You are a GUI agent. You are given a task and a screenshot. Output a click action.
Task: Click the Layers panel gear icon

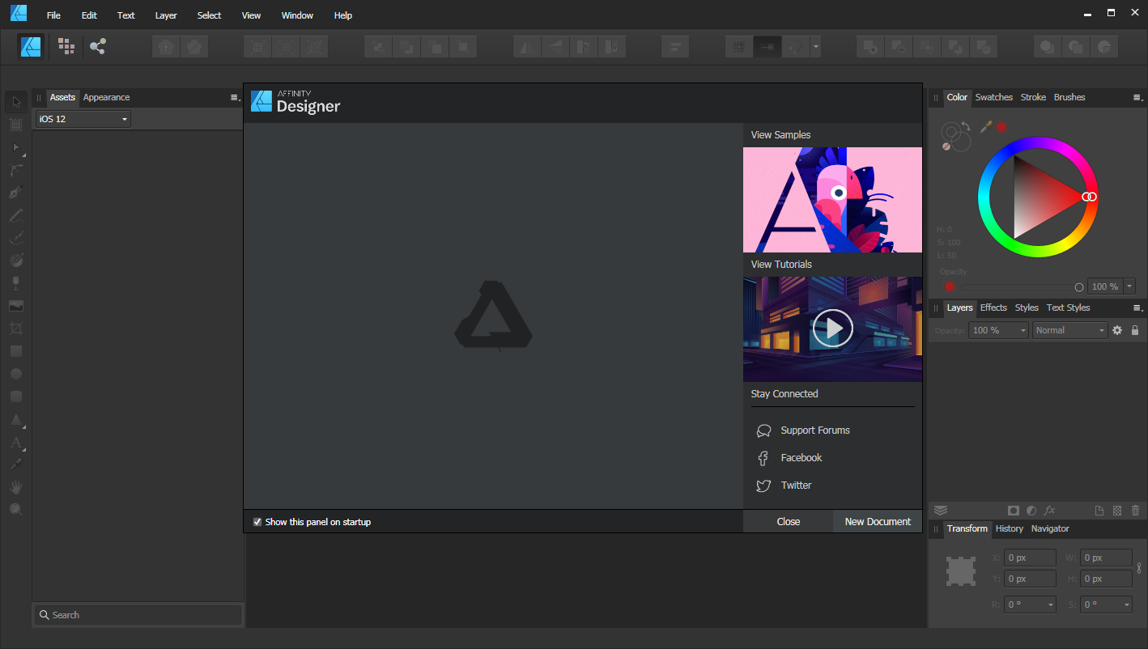1117,330
